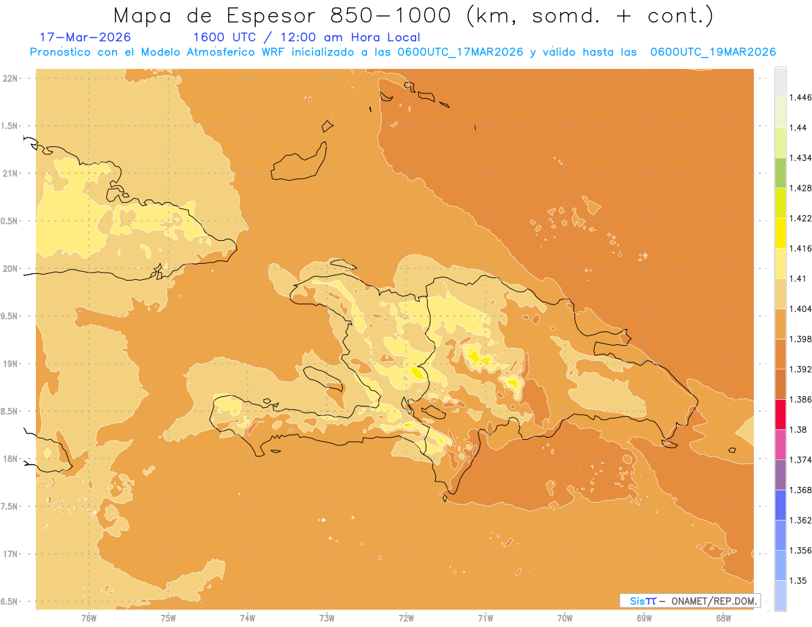The image size is (812, 627).
Task: Click the light blue colorbar segment between 1.35 and 1.356
Action: (x=780, y=565)
